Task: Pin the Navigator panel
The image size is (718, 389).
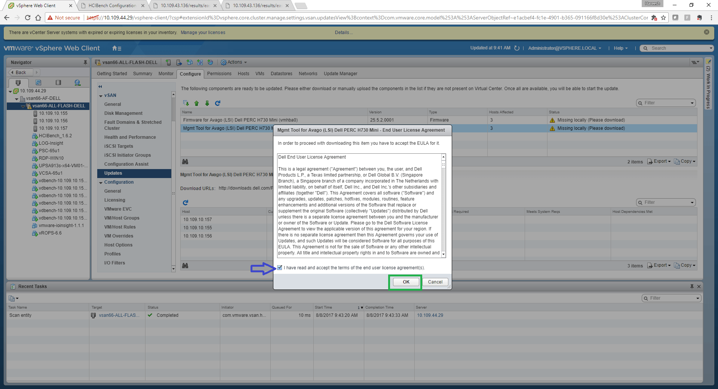Action: click(85, 62)
